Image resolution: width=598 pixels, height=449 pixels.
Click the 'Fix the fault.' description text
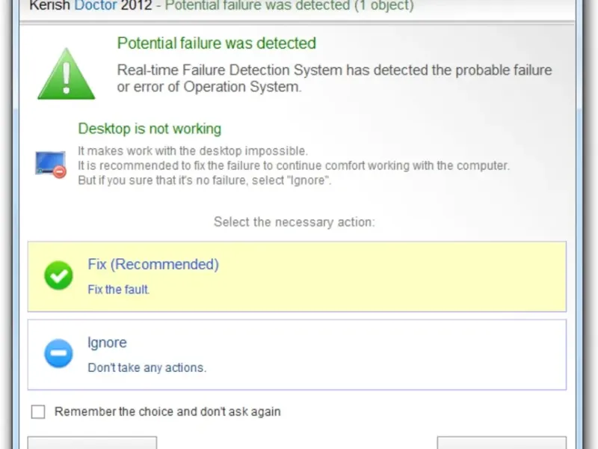119,290
